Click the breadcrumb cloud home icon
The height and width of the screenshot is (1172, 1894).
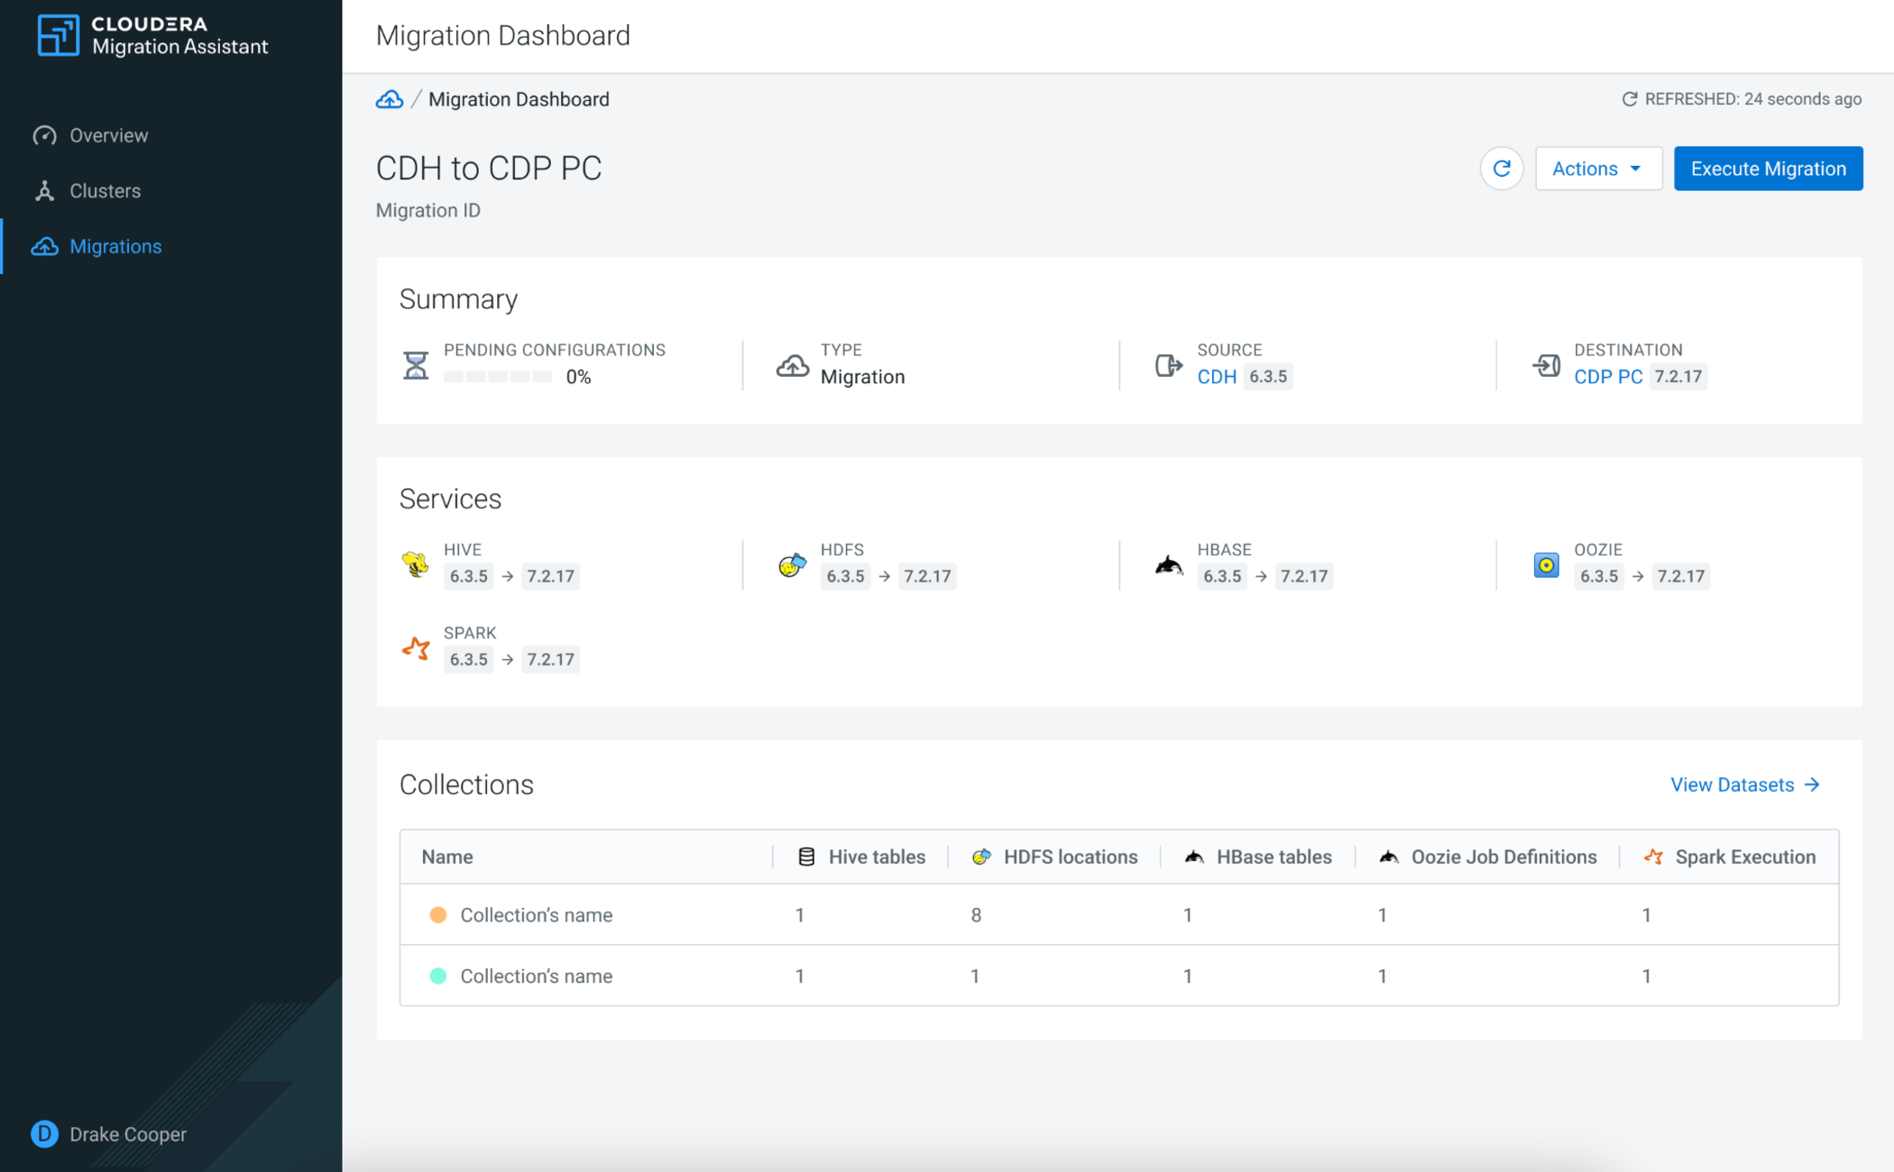(390, 99)
